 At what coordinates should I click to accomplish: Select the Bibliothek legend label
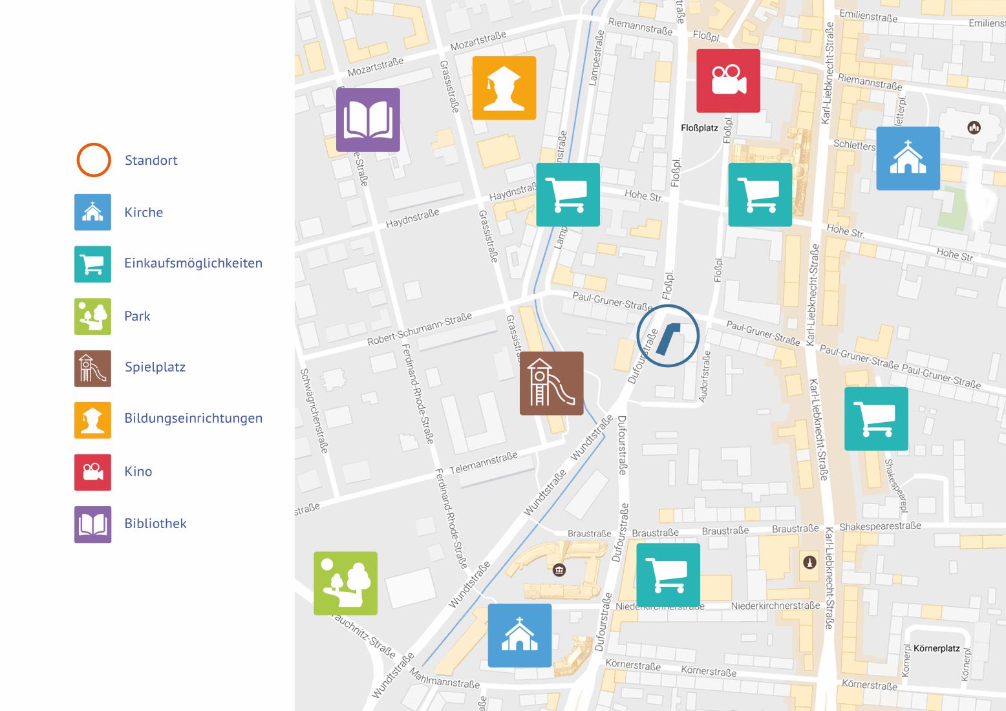click(155, 524)
